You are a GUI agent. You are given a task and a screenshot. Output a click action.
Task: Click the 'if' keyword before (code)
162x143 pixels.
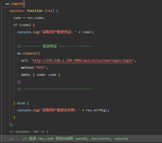[x=15, y=25]
